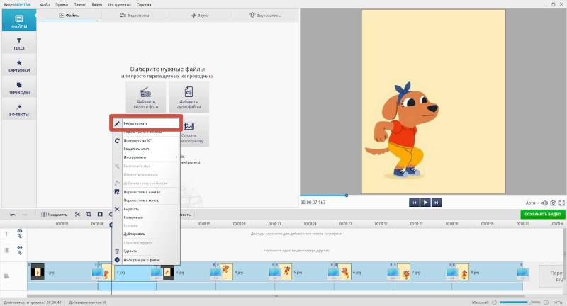Choose Переместить в конец in context menu
This screenshot has height=306, width=567.
point(146,200)
